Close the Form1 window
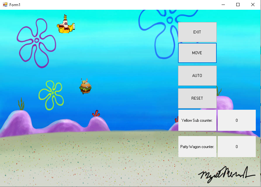Viewport: 261px width, 187px height. coord(253,5)
